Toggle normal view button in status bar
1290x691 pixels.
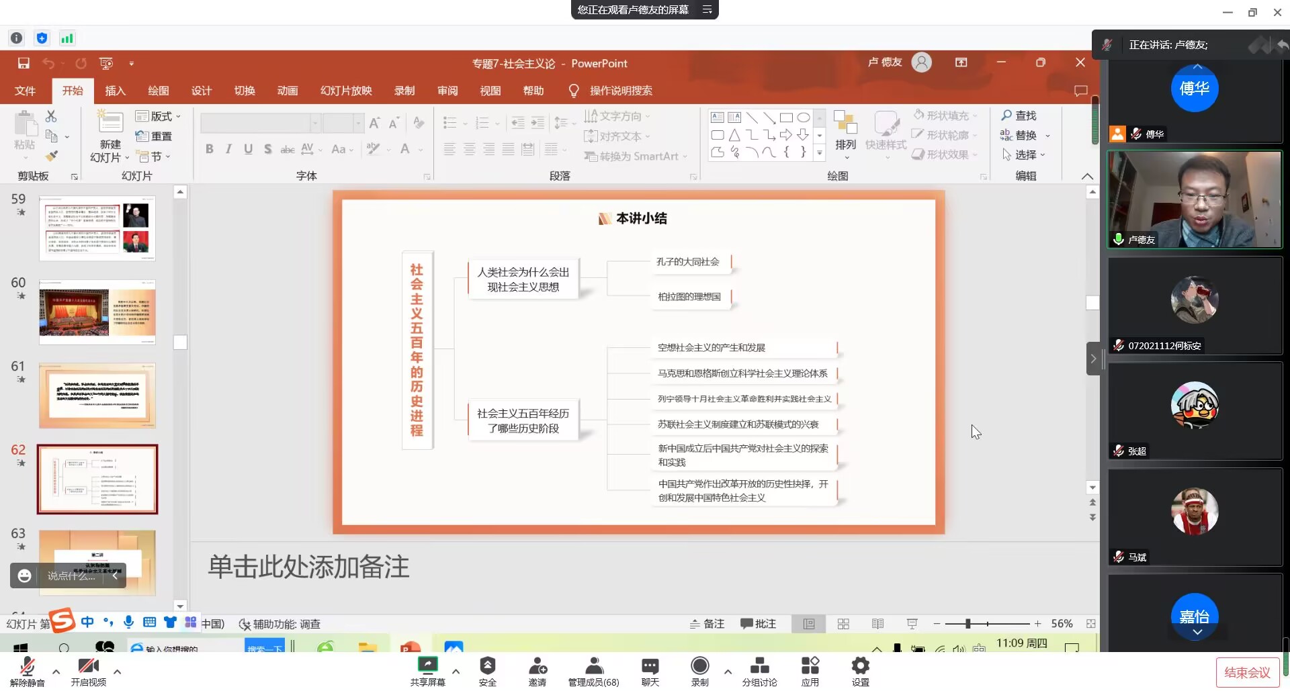(x=809, y=624)
